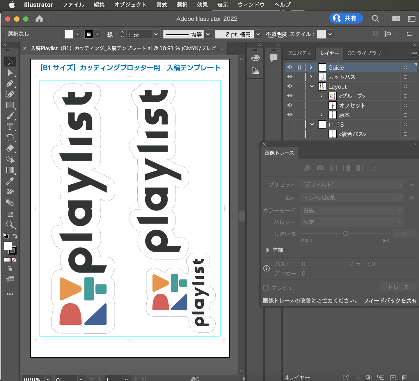The height and width of the screenshot is (381, 419).
Task: Click the フィードバックを共有 link
Action: tap(390, 301)
